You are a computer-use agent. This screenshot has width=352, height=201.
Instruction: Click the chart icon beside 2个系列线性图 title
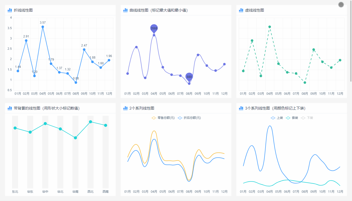pos(125,108)
